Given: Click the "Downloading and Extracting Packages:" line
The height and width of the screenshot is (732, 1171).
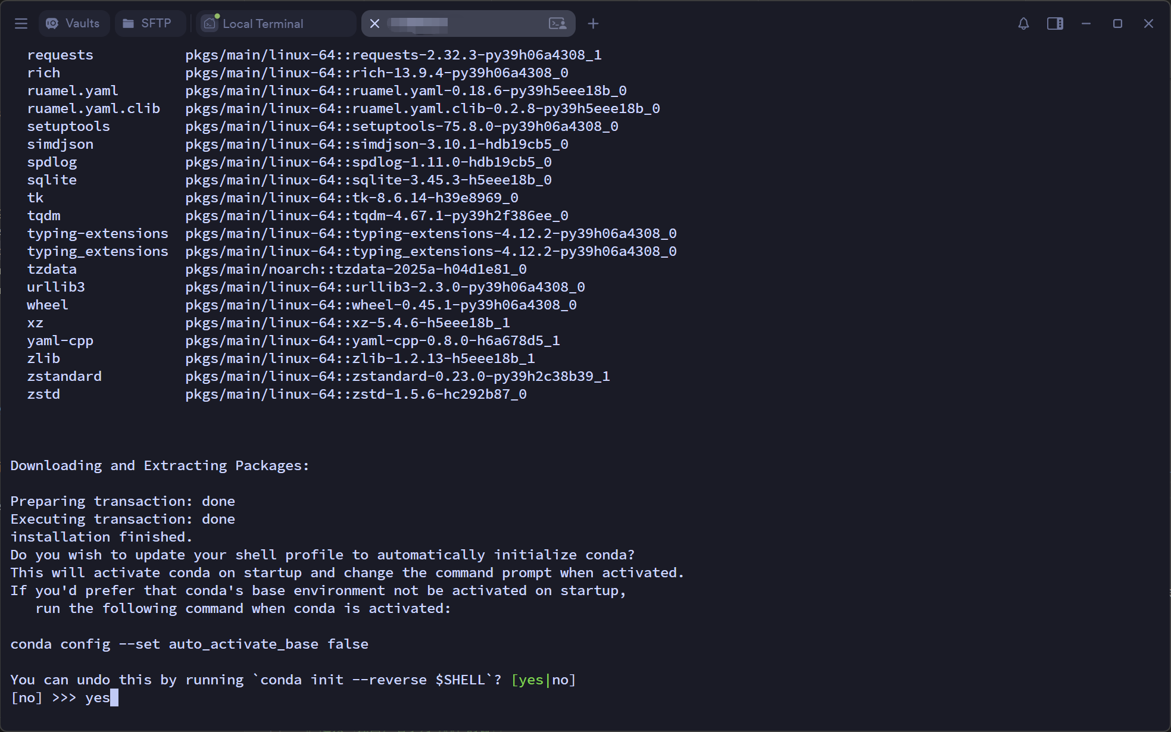Looking at the screenshot, I should click(x=160, y=465).
